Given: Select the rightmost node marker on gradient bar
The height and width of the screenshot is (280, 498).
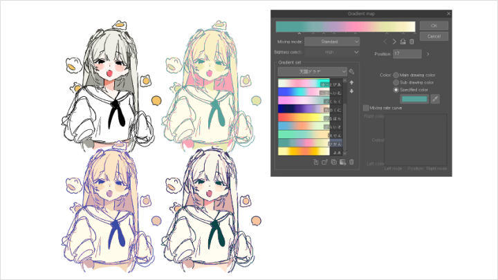Looking at the screenshot, I should [415, 33].
